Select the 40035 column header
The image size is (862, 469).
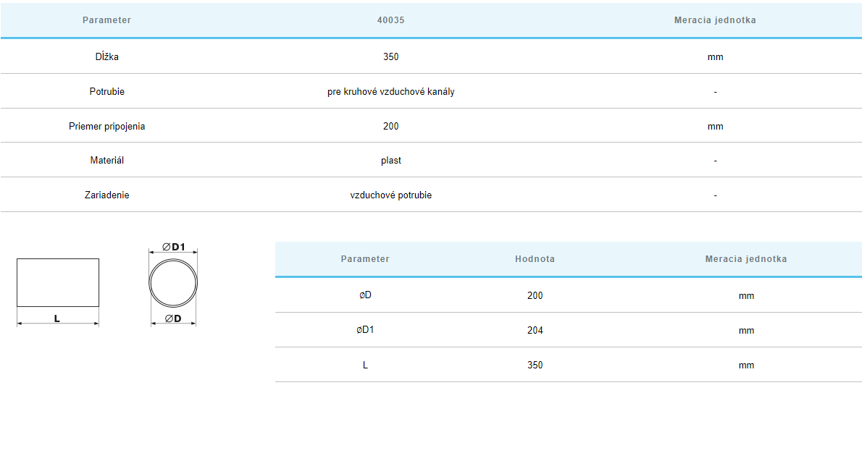(390, 20)
